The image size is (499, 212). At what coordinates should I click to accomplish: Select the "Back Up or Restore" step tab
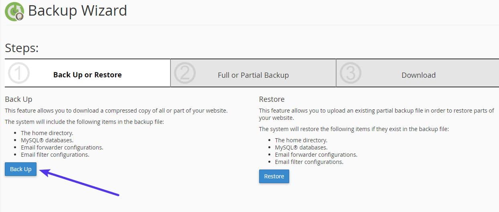pyautogui.click(x=87, y=75)
